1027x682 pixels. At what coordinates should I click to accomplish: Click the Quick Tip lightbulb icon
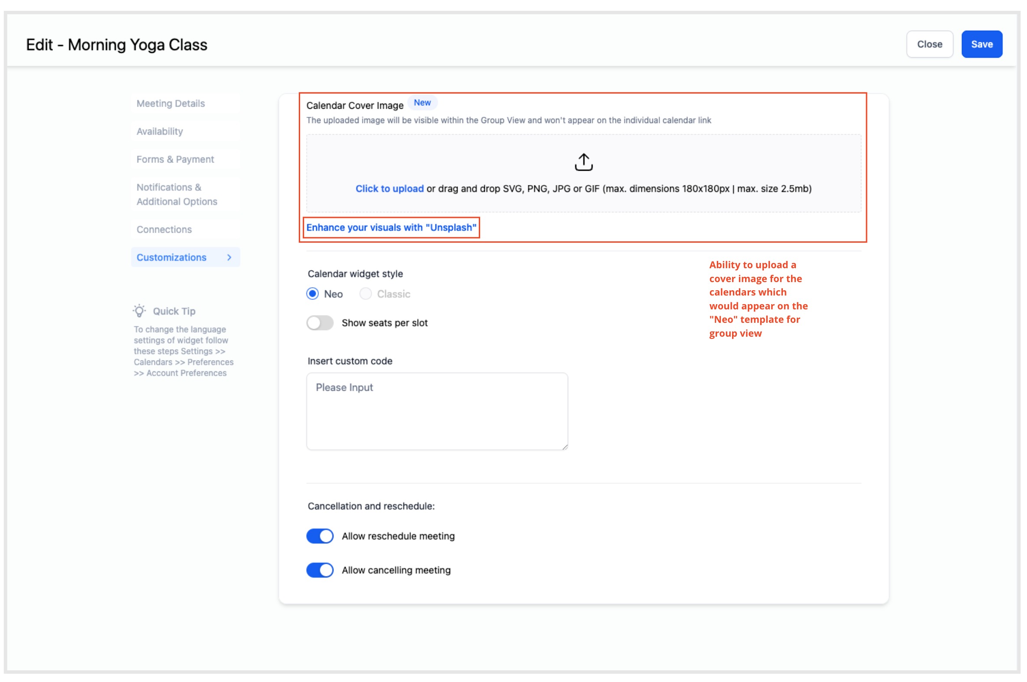pyautogui.click(x=139, y=311)
